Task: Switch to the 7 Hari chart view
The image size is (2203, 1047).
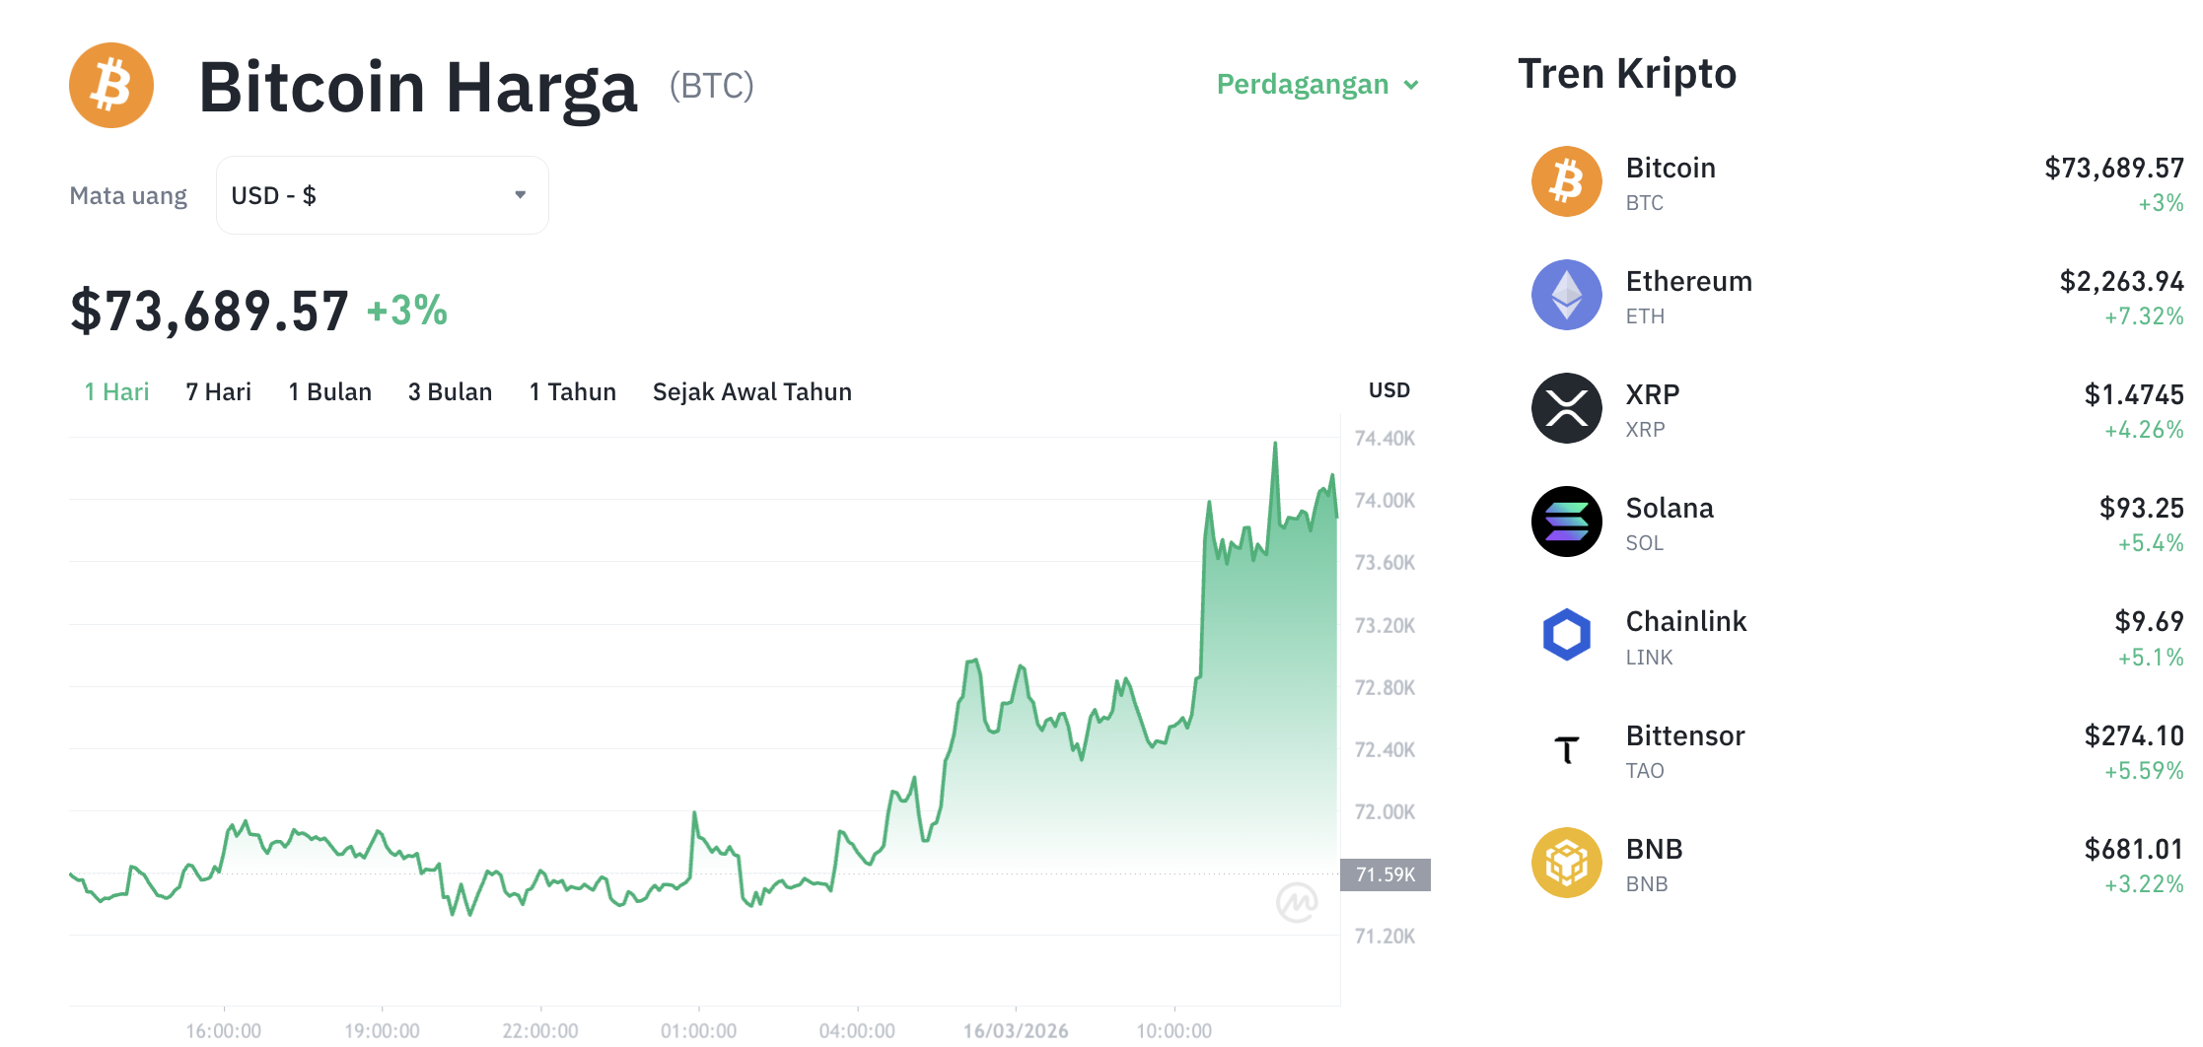Action: [217, 391]
